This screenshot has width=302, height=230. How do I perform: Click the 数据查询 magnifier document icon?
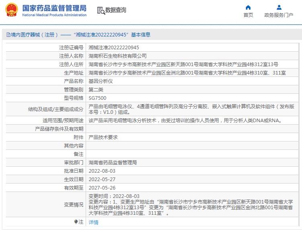pos(101,10)
